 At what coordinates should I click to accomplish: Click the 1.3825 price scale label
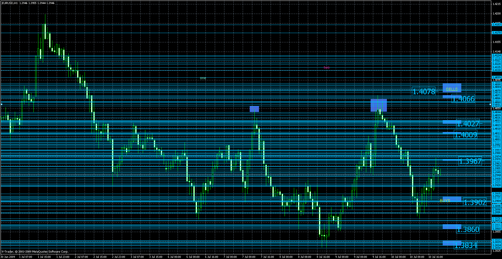pos(496,251)
